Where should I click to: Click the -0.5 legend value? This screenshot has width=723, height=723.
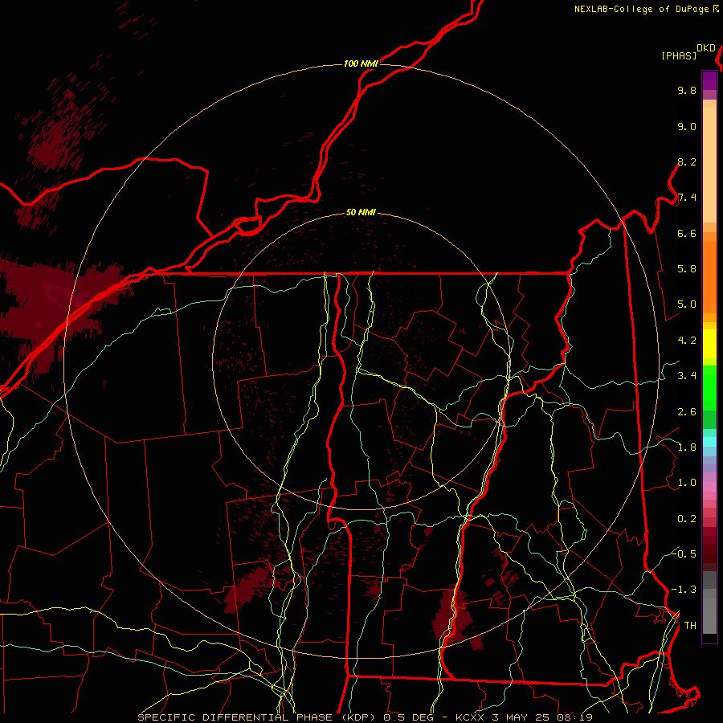(684, 553)
